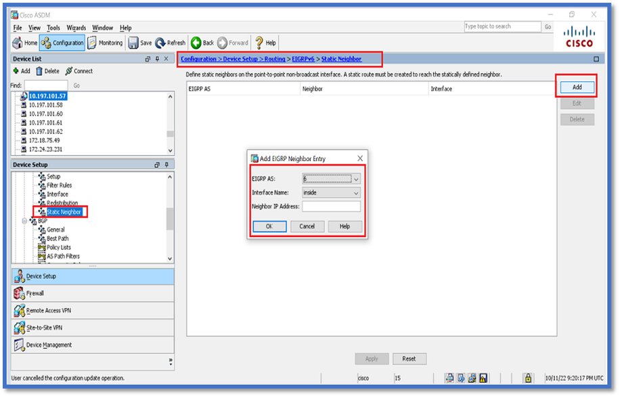Open Help in the neighbor entry dialog
Screen dimensions: 620x398
pos(345,227)
